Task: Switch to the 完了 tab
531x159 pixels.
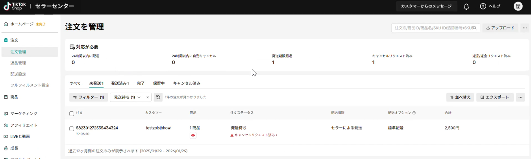Action: click(141, 83)
